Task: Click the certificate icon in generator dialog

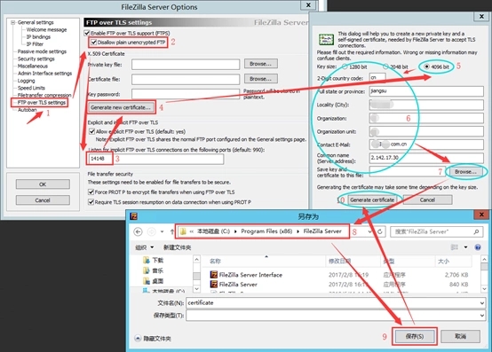Action: coord(326,40)
